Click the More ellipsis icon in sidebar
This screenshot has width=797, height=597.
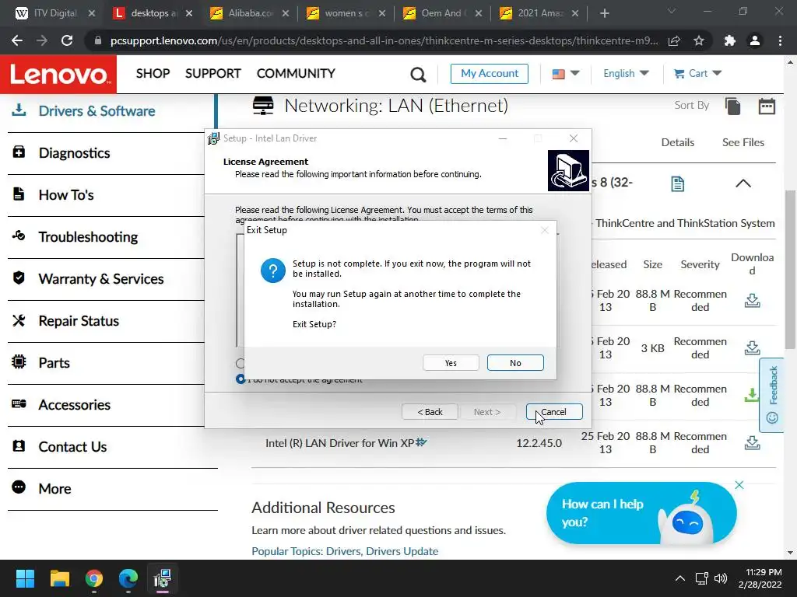click(x=19, y=487)
